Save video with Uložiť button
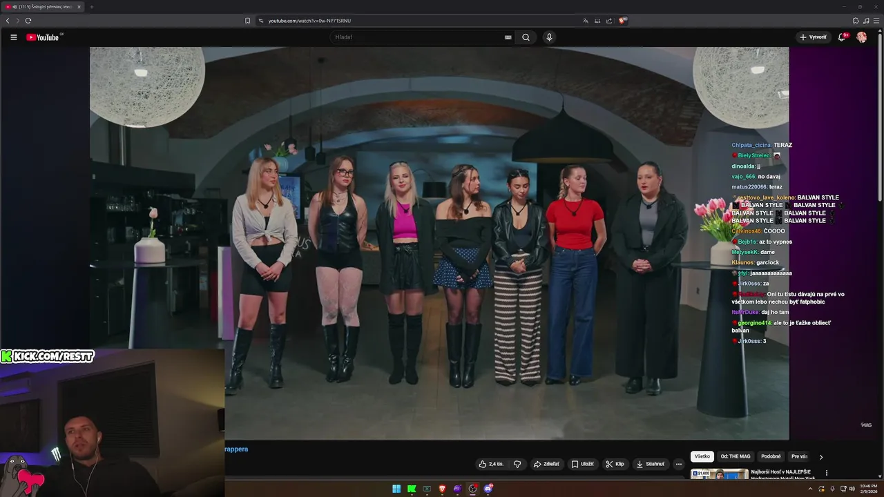The image size is (884, 497). (582, 464)
